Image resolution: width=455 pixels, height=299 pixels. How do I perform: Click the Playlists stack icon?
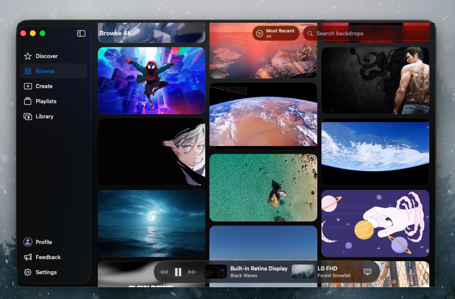[x=28, y=101]
